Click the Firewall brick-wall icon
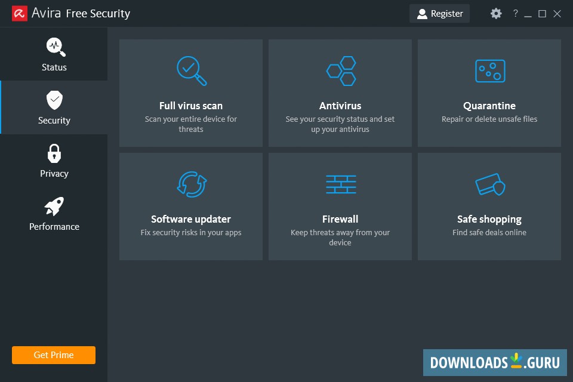This screenshot has width=573, height=382. click(x=340, y=184)
